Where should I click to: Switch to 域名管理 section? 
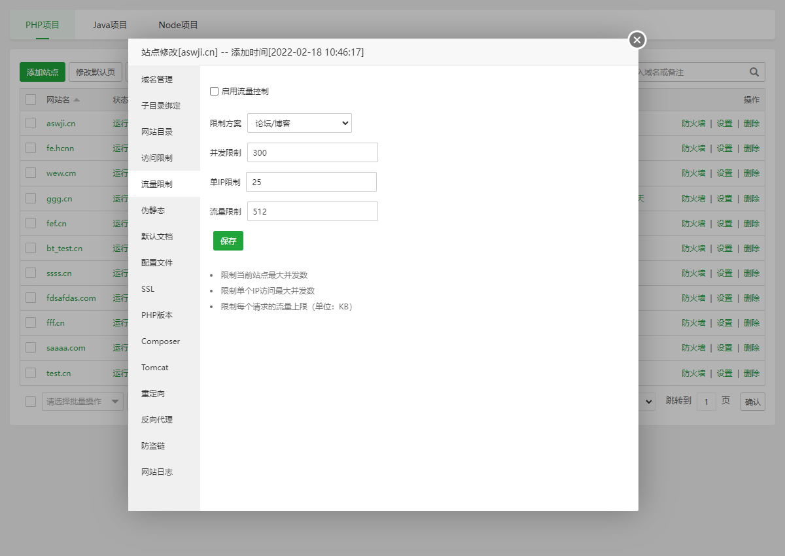coord(156,79)
